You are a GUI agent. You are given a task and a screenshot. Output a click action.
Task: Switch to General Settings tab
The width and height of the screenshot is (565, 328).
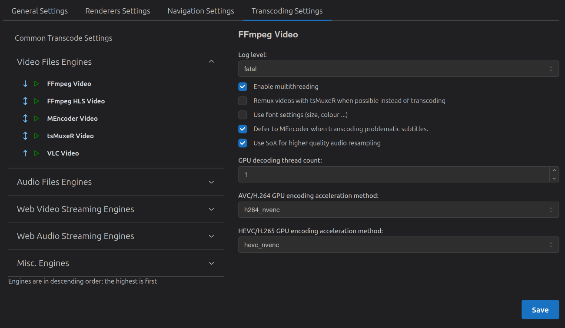pos(40,11)
